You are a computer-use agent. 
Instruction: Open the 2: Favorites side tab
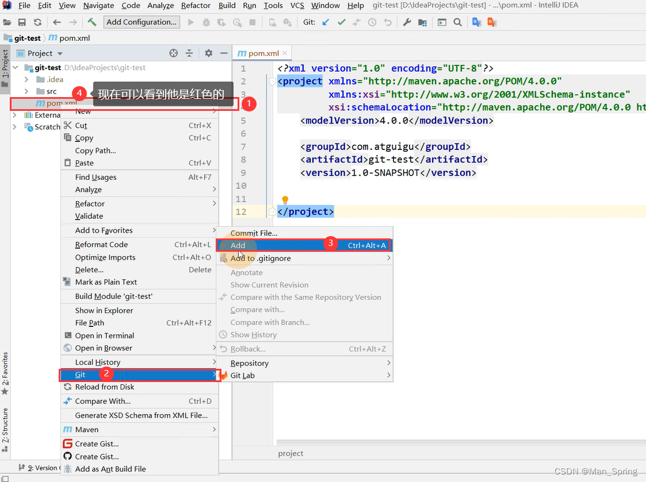[x=5, y=373]
